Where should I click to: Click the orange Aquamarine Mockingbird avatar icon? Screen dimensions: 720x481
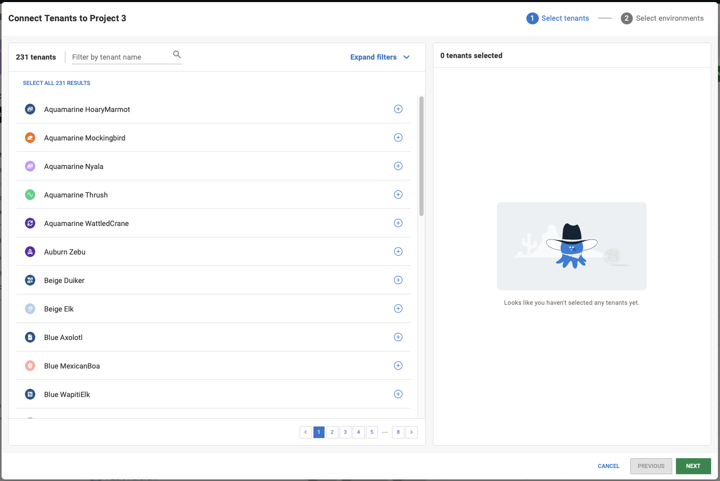pyautogui.click(x=30, y=137)
